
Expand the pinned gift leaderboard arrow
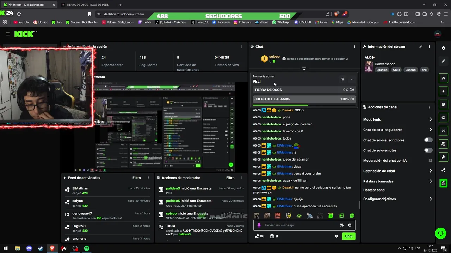[304, 68]
